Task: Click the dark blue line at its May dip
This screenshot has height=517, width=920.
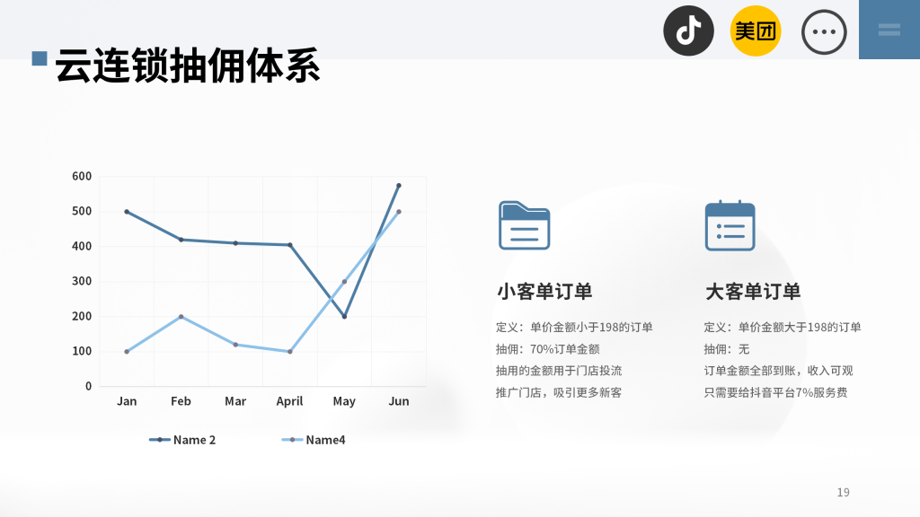Action: point(344,316)
